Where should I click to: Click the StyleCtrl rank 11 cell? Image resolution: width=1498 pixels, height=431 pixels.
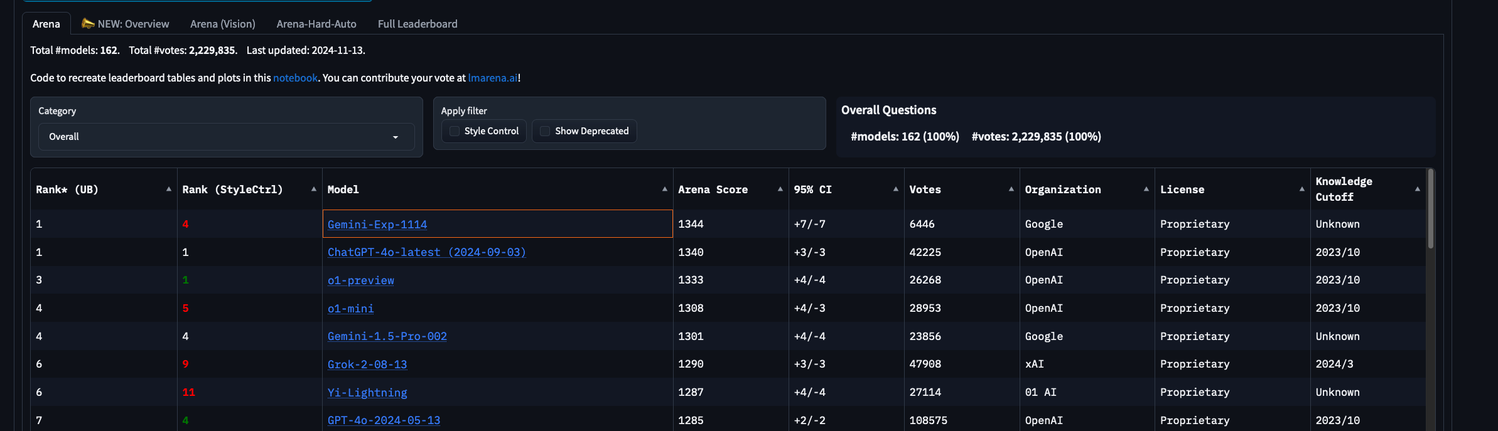click(250, 392)
